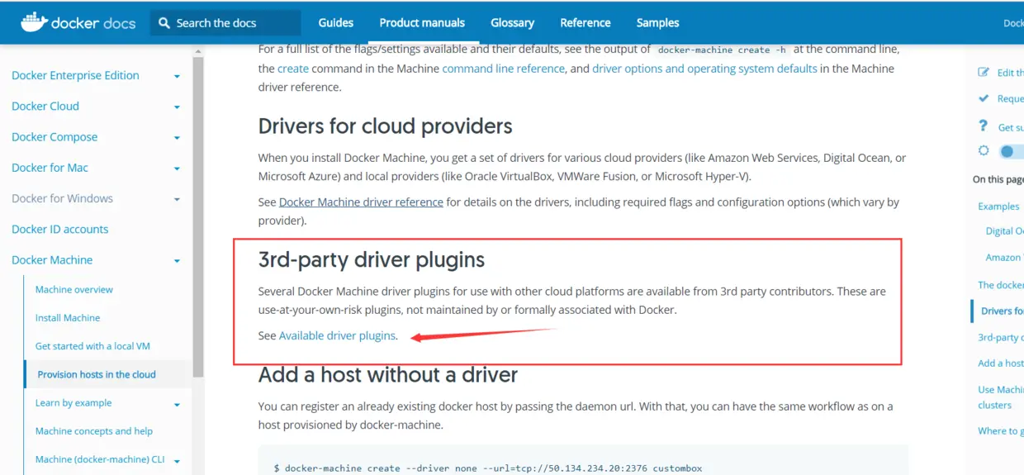Open Docker Enterprise Edition in sidebar
The width and height of the screenshot is (1024, 475).
coord(75,75)
